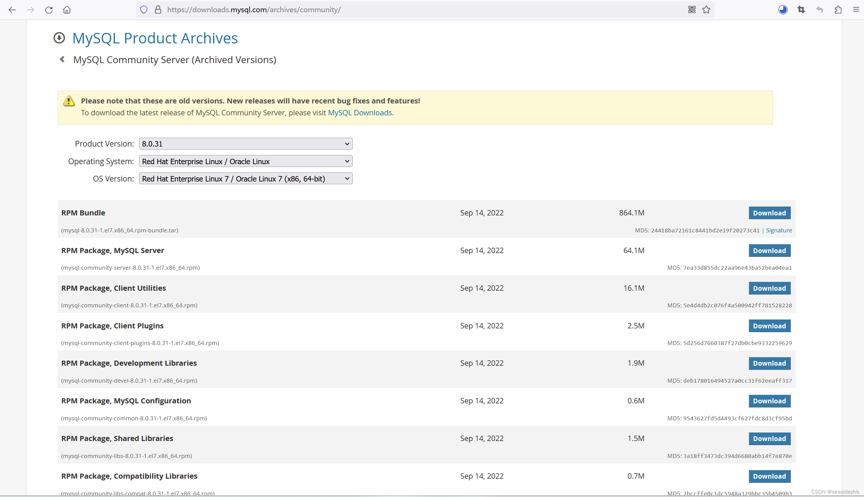Screen dimensions: 864x497
Task: Click back arrow to MySQL Community Server list
Action: 63,59
